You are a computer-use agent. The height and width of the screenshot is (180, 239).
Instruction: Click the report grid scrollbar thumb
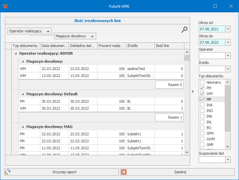click(x=187, y=58)
